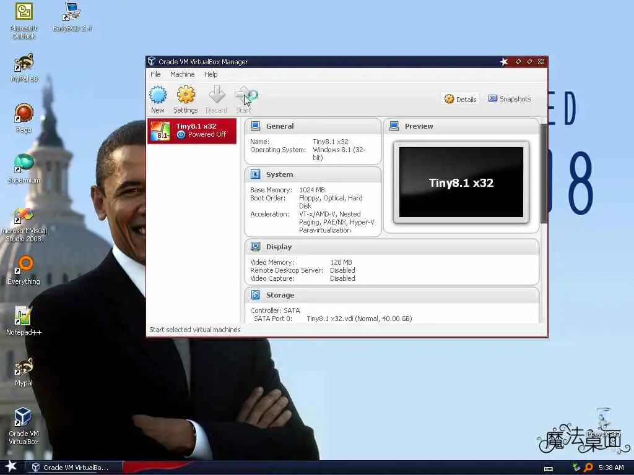Click the Discard arrow toolbar icon

[x=217, y=95]
